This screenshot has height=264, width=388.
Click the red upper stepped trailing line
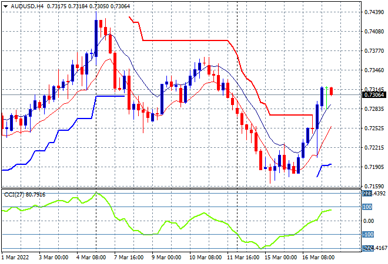(188, 40)
